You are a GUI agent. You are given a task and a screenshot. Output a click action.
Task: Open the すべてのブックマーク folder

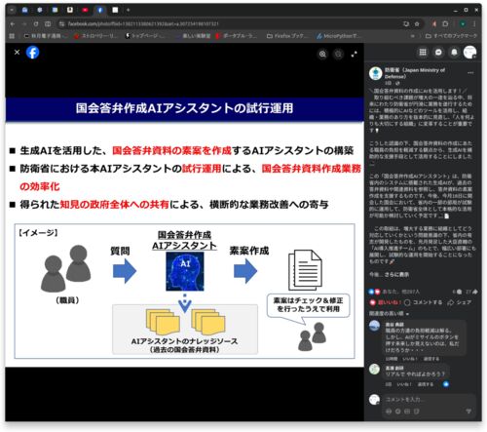451,36
